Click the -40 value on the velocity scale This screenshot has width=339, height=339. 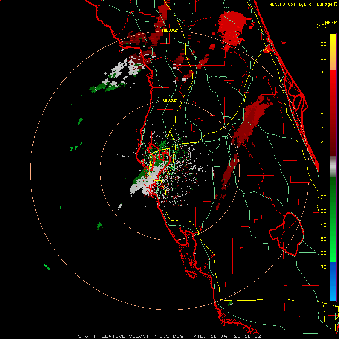click(x=322, y=225)
